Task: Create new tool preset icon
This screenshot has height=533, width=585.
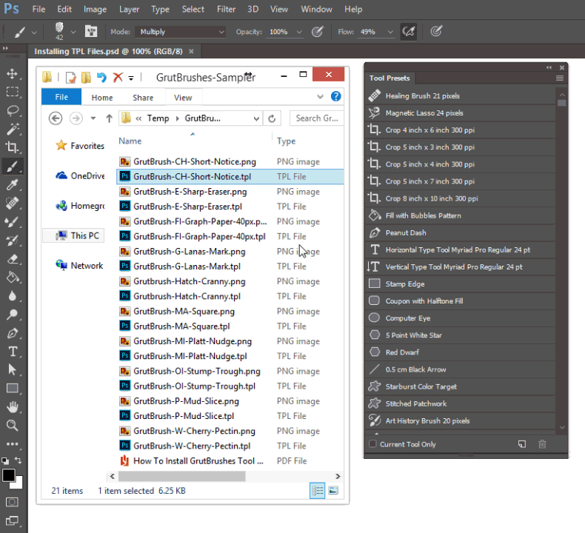Action: click(x=522, y=444)
